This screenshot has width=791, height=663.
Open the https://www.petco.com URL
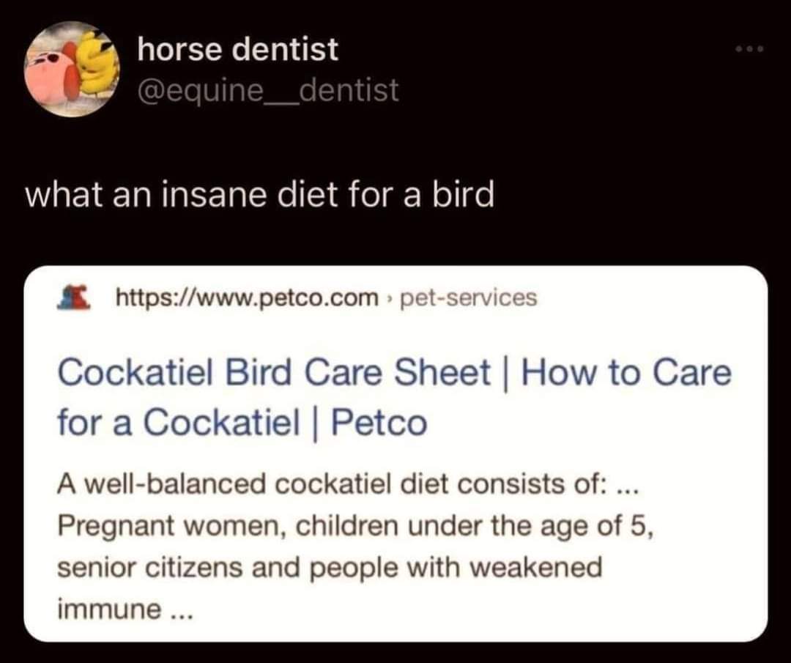coord(248,298)
